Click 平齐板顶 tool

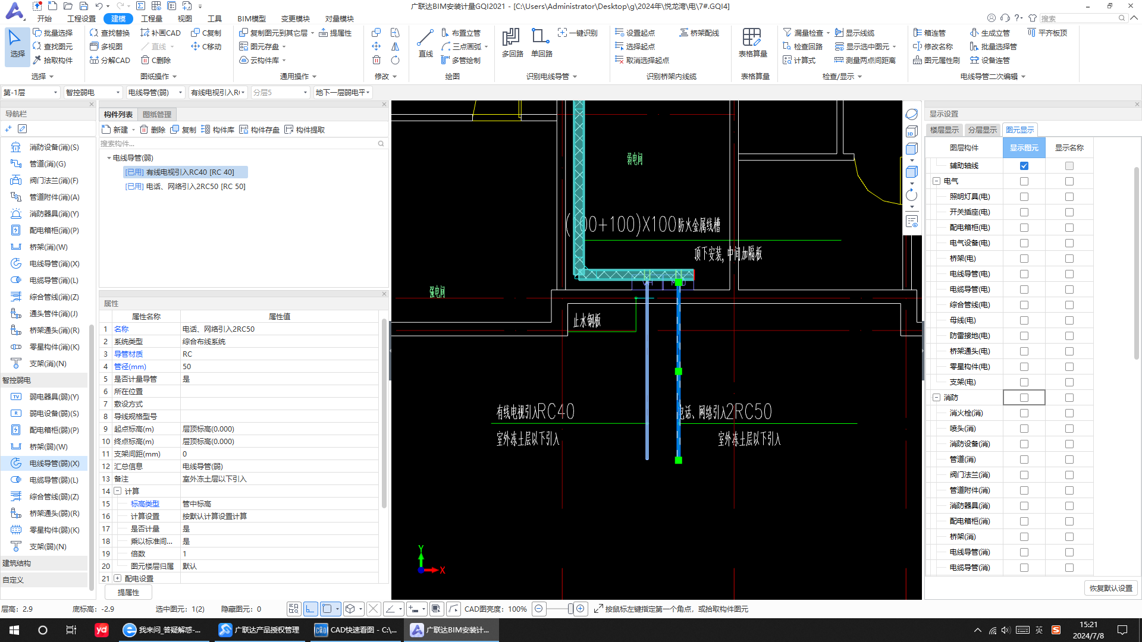[x=1047, y=33]
